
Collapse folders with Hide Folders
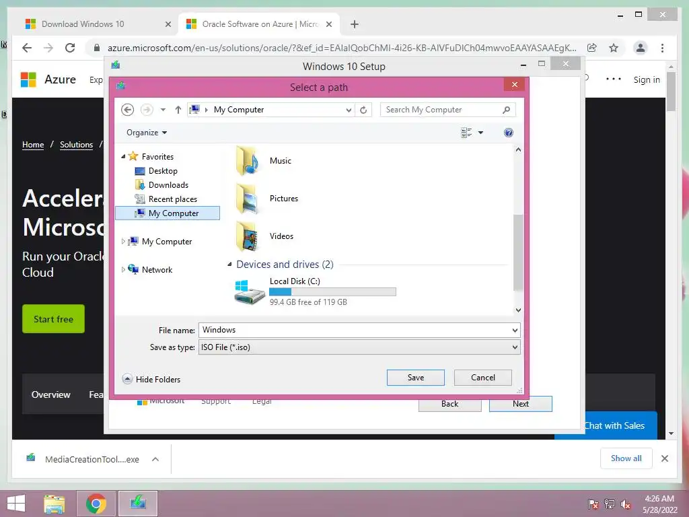coord(151,379)
